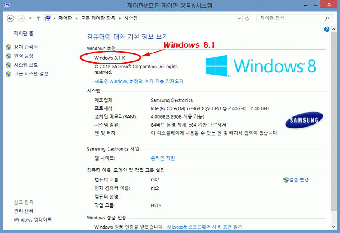Open 시스템 보호 in sidebar

(x=26, y=65)
